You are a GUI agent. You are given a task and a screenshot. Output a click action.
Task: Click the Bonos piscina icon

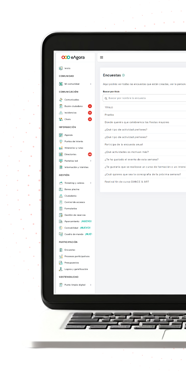[61, 189]
